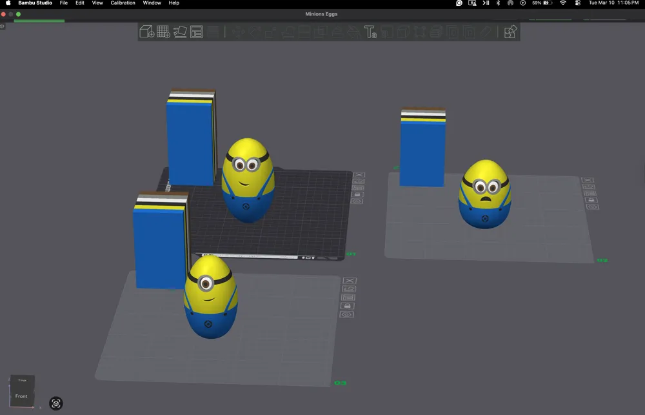
Task: Remove all objects on plate 01
Action: click(359, 175)
